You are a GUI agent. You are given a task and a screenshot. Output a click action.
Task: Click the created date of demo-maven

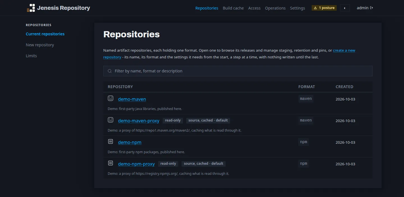345,99
